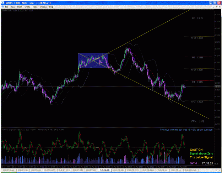Switch to the EURUSD,H1 chart tab

(162, 170)
